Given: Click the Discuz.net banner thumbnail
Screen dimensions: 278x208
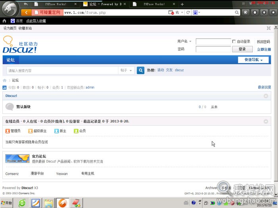Looking at the screenshot, I should pyautogui.click(x=17, y=159).
